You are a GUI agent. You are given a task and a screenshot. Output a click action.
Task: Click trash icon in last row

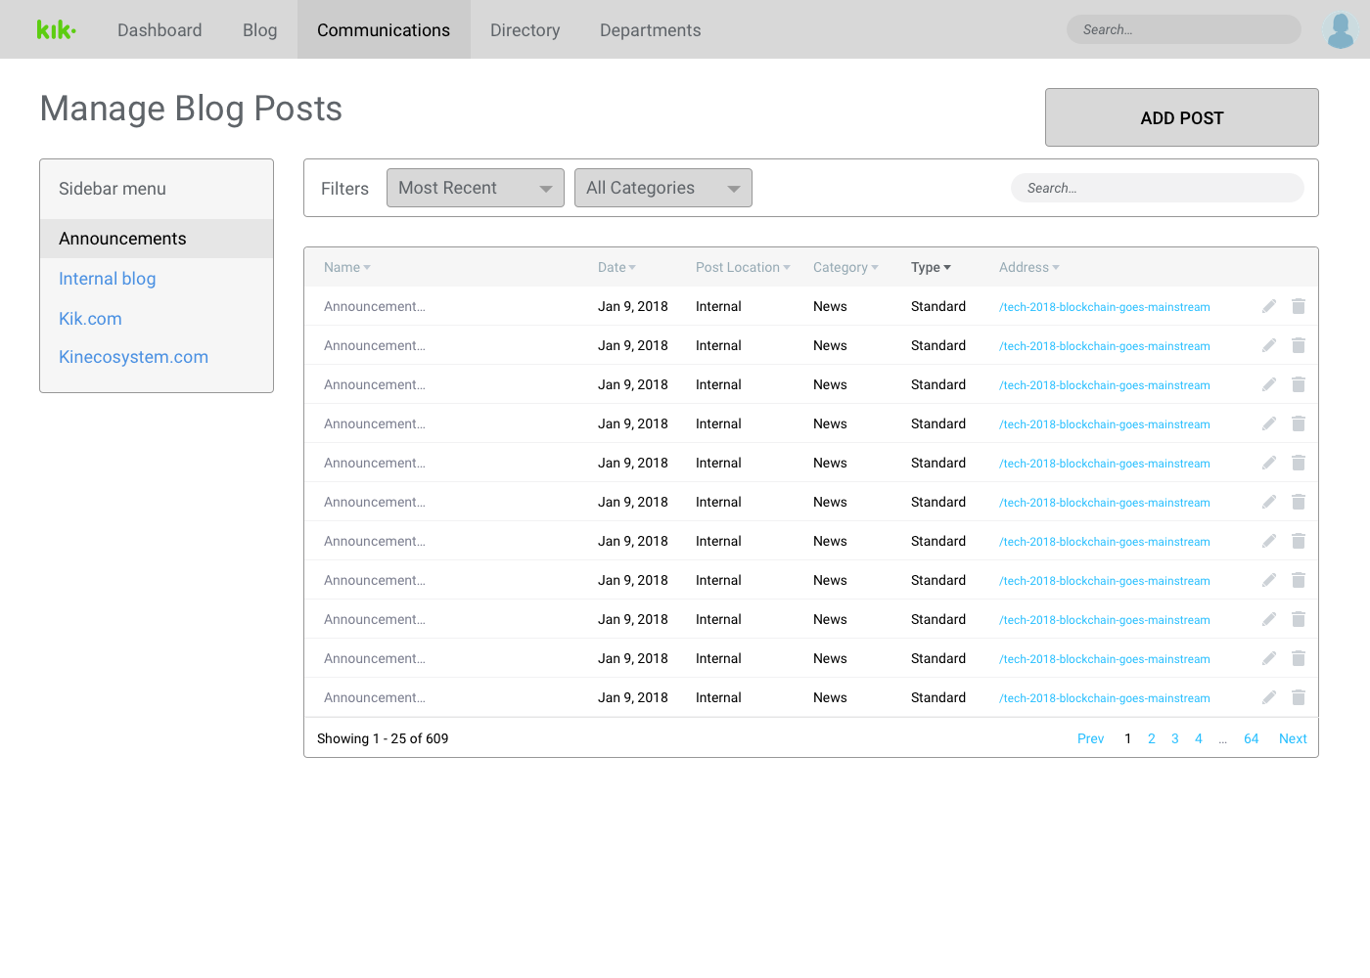click(1299, 697)
